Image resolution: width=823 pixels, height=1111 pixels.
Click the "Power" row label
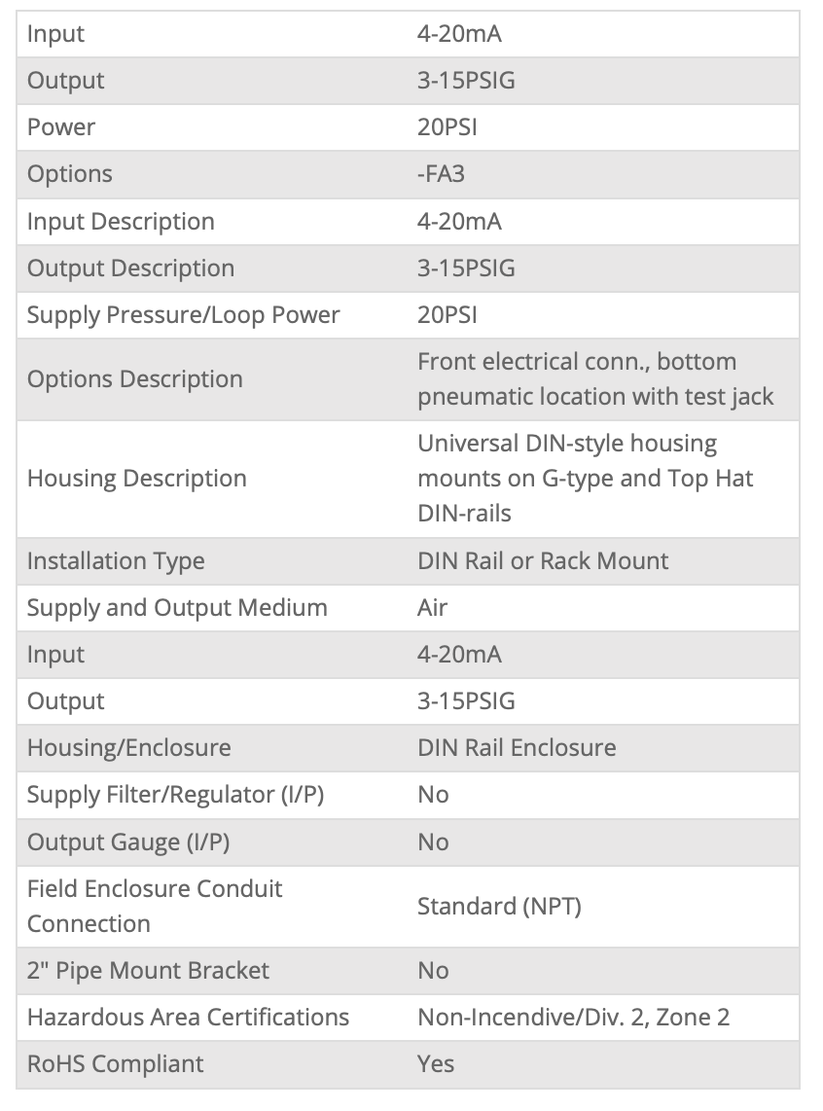[x=60, y=127]
